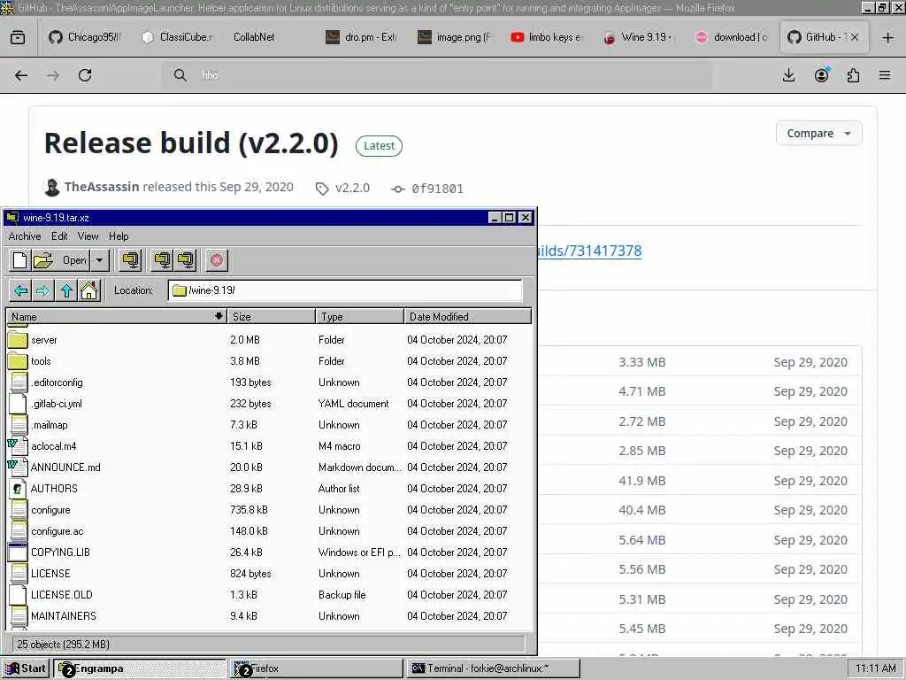Switch to the download tab in Firefox

click(x=733, y=37)
